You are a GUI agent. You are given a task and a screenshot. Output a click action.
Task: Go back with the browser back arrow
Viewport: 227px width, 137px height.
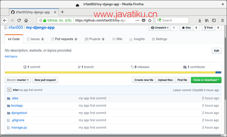(5, 21)
